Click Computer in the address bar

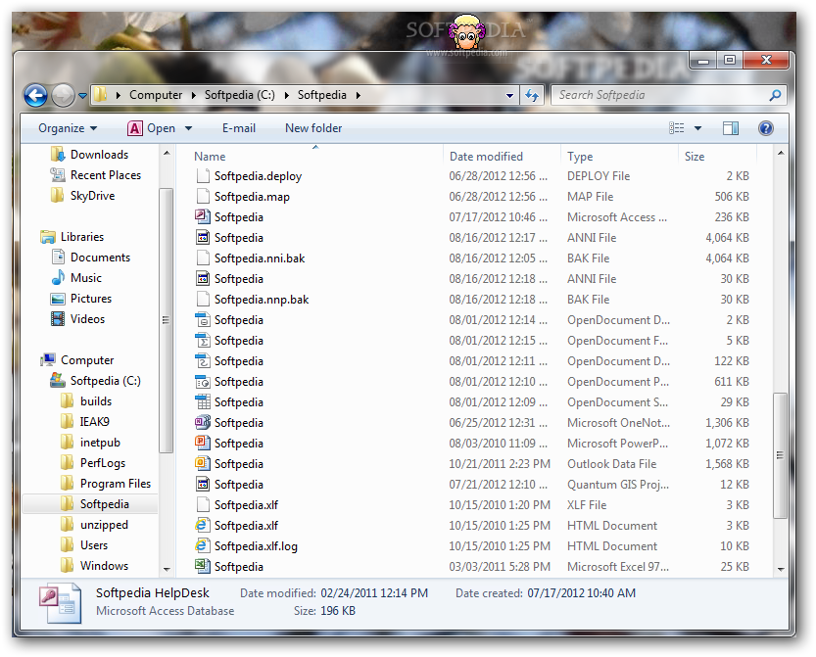(x=156, y=95)
